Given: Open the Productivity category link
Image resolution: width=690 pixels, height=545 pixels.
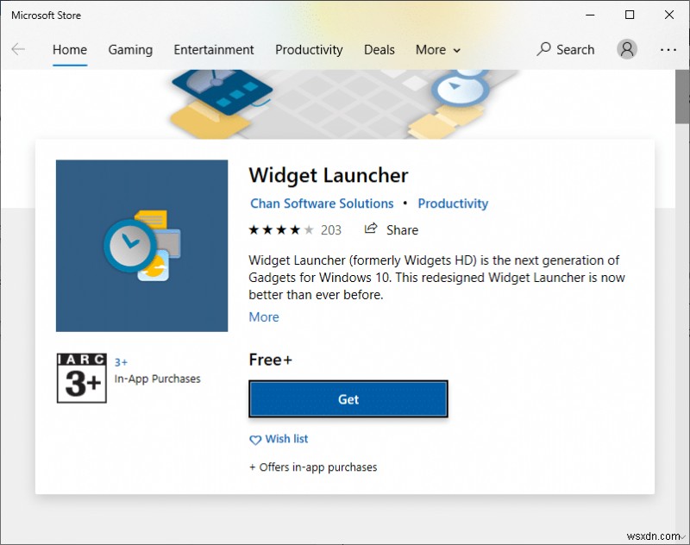Looking at the screenshot, I should pyautogui.click(x=453, y=204).
